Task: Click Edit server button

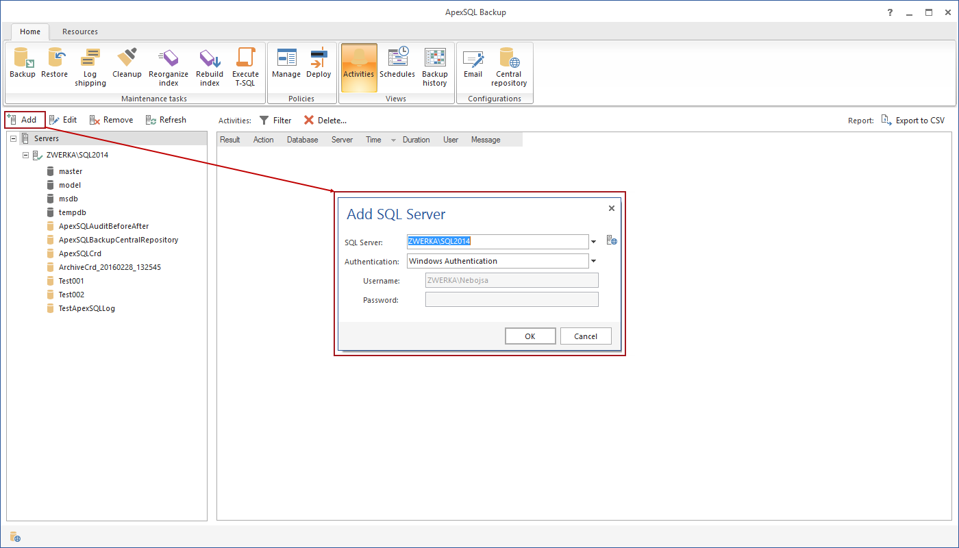Action: 63,120
